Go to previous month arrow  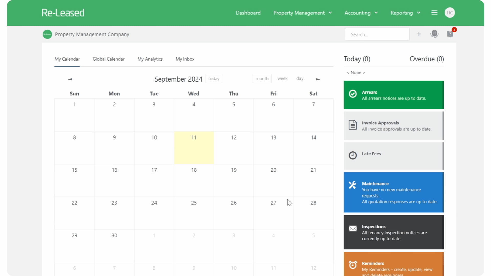pos(70,79)
